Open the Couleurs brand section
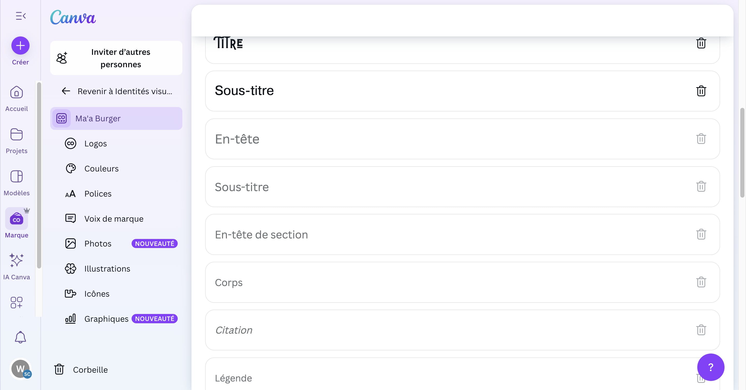Viewport: 746px width, 390px height. [x=101, y=169]
